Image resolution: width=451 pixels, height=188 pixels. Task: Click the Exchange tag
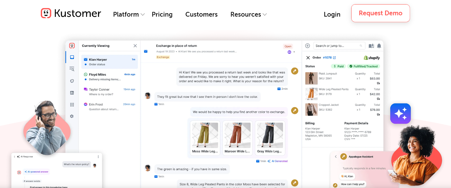click(x=163, y=57)
